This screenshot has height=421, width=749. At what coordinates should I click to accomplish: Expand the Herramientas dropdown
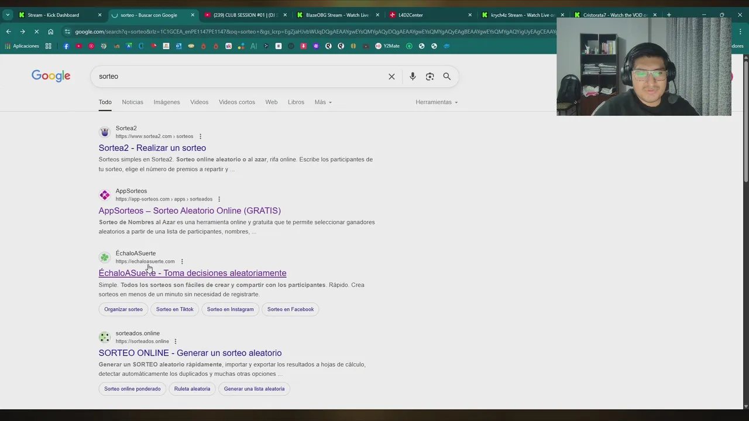tap(437, 102)
